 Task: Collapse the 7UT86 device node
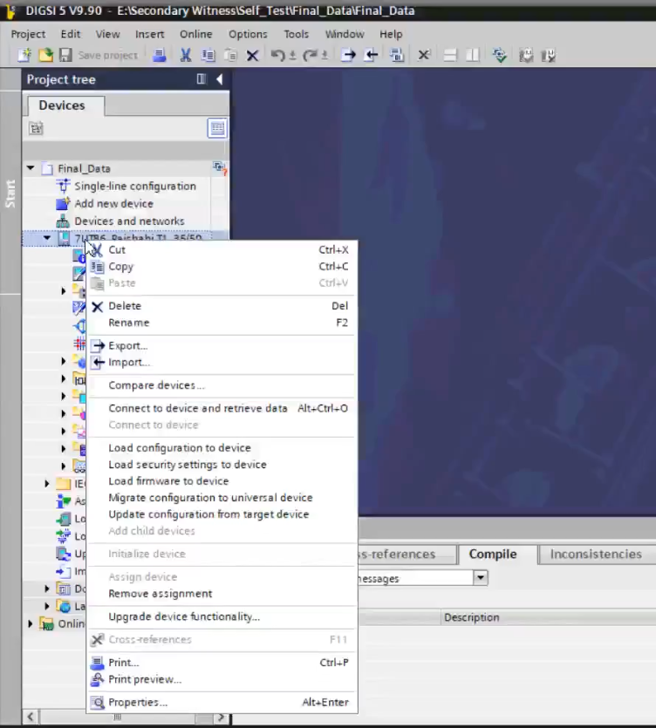pyautogui.click(x=47, y=238)
